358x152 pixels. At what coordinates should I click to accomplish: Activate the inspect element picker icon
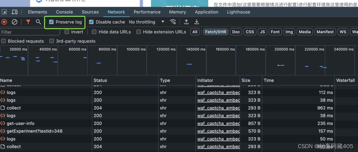pyautogui.click(x=4, y=12)
